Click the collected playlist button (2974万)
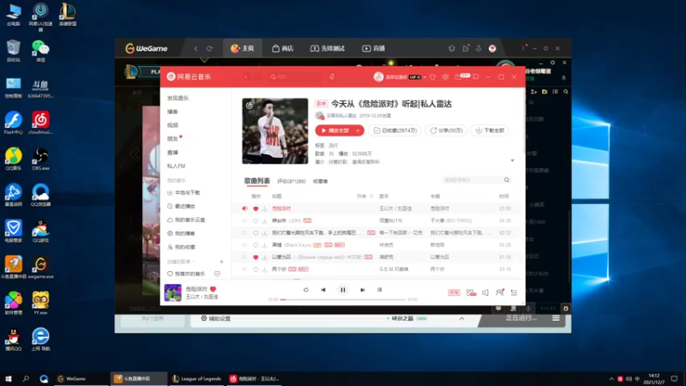 pyautogui.click(x=394, y=130)
